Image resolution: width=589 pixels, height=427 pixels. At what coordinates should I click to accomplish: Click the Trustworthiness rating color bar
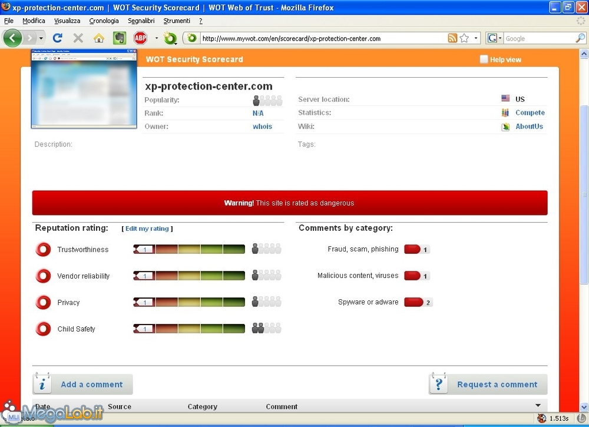pyautogui.click(x=189, y=249)
